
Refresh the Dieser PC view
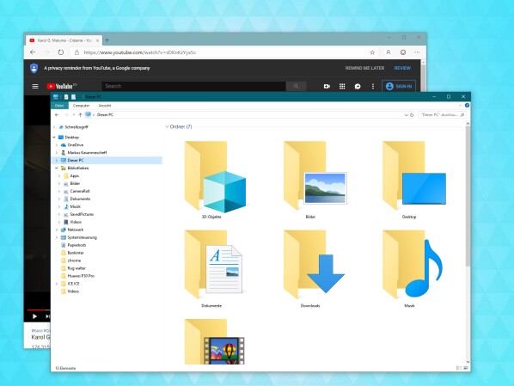click(412, 115)
